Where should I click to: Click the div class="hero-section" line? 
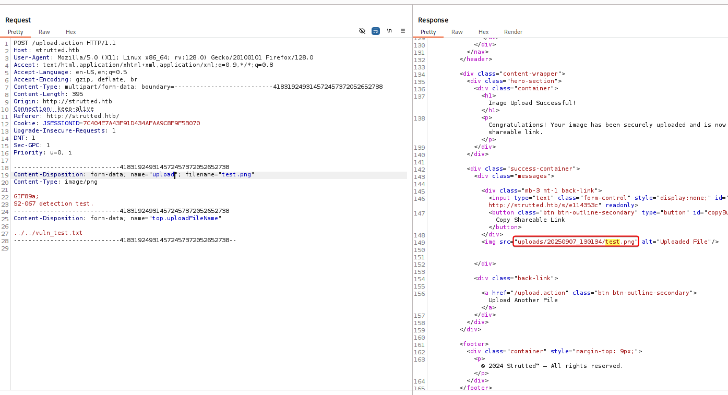click(x=514, y=81)
